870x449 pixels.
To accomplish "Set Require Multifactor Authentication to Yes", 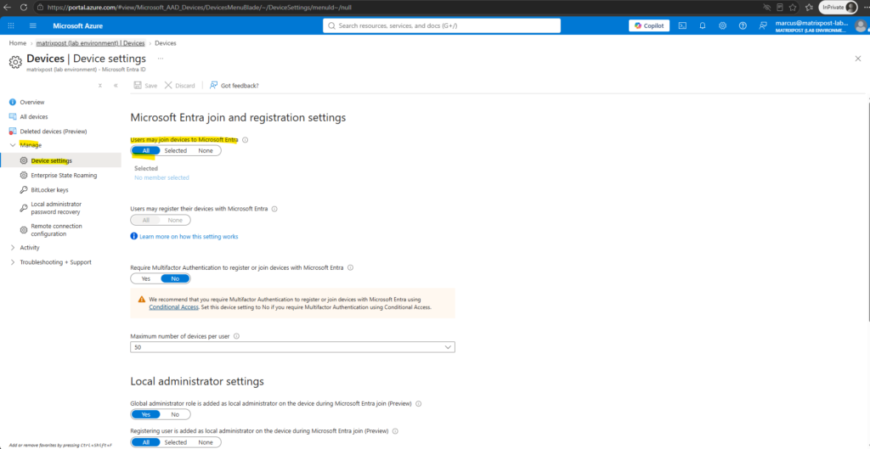I will coord(146,278).
